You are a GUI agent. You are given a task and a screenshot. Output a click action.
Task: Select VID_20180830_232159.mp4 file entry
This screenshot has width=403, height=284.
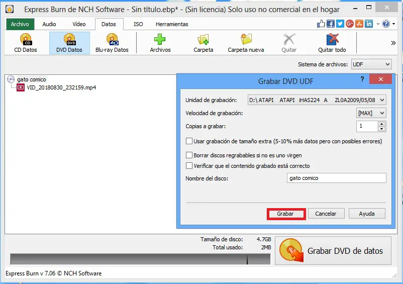[61, 87]
